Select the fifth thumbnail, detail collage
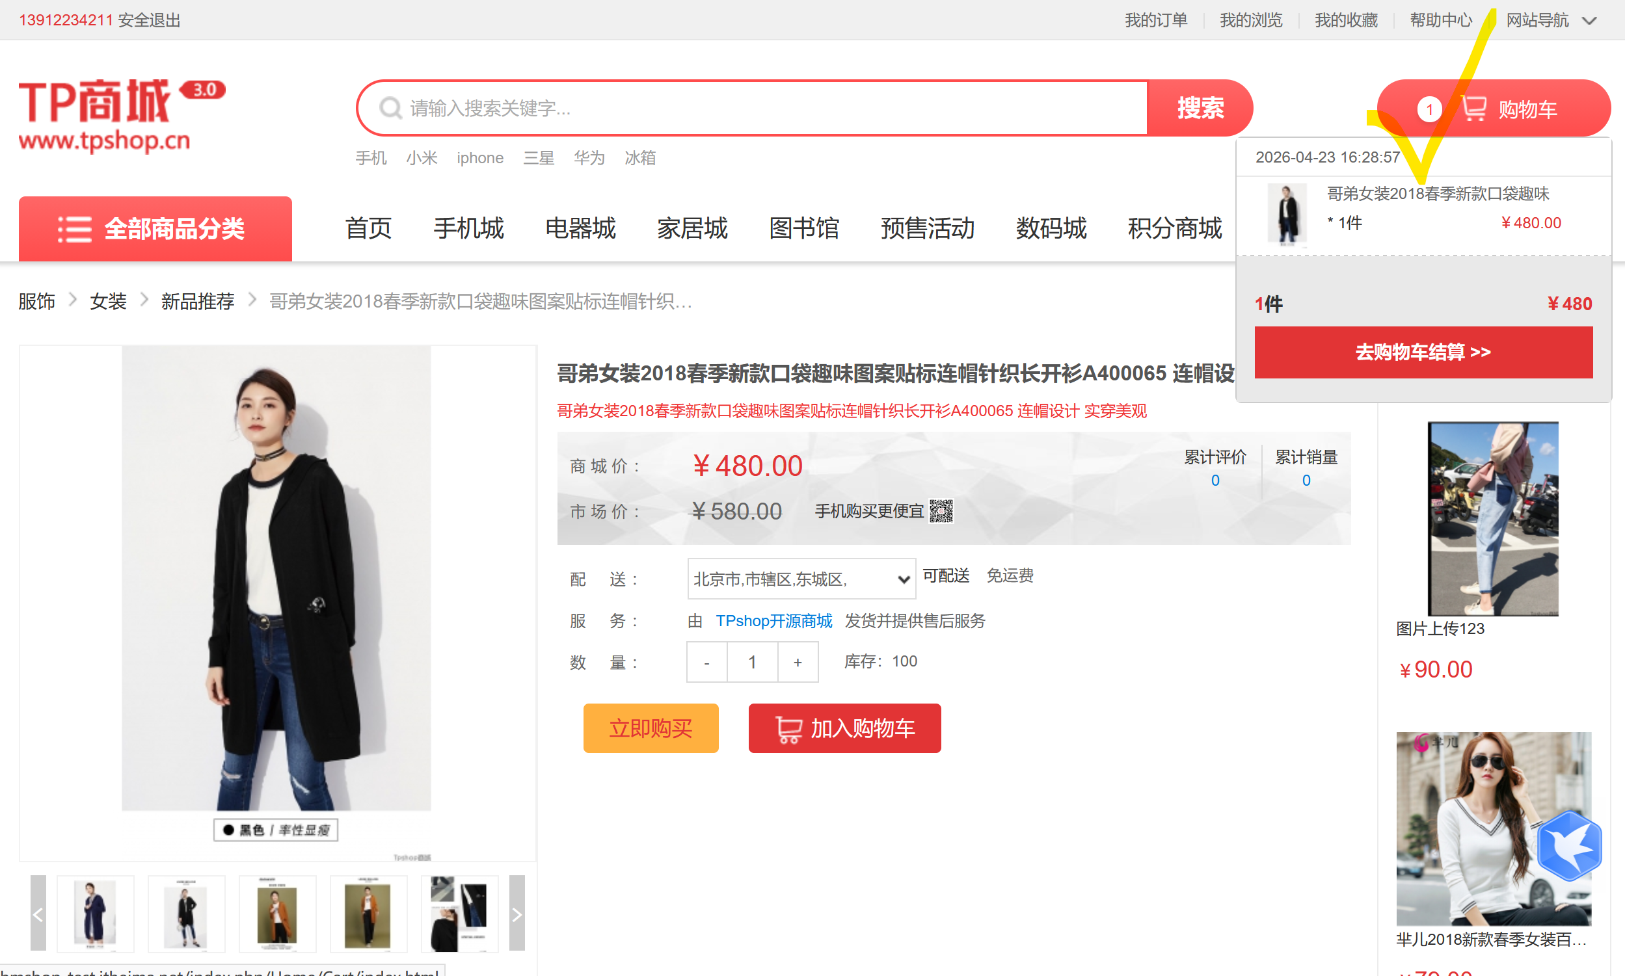Screen dimensions: 1625x976 tap(459, 913)
